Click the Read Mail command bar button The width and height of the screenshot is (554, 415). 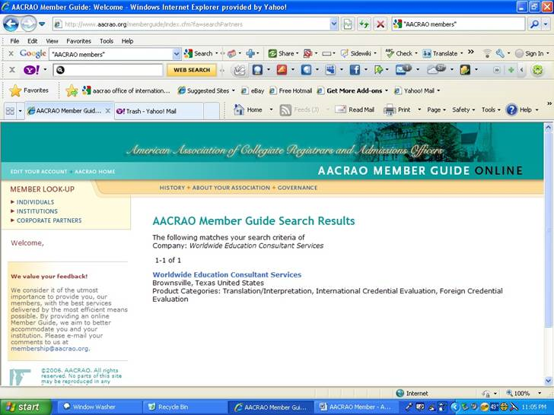[x=355, y=109]
